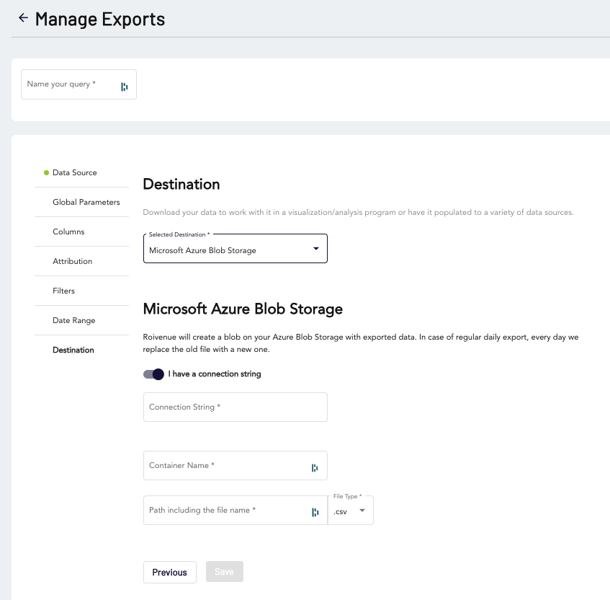
Task: Open the Global Parameters step
Action: [x=86, y=203]
